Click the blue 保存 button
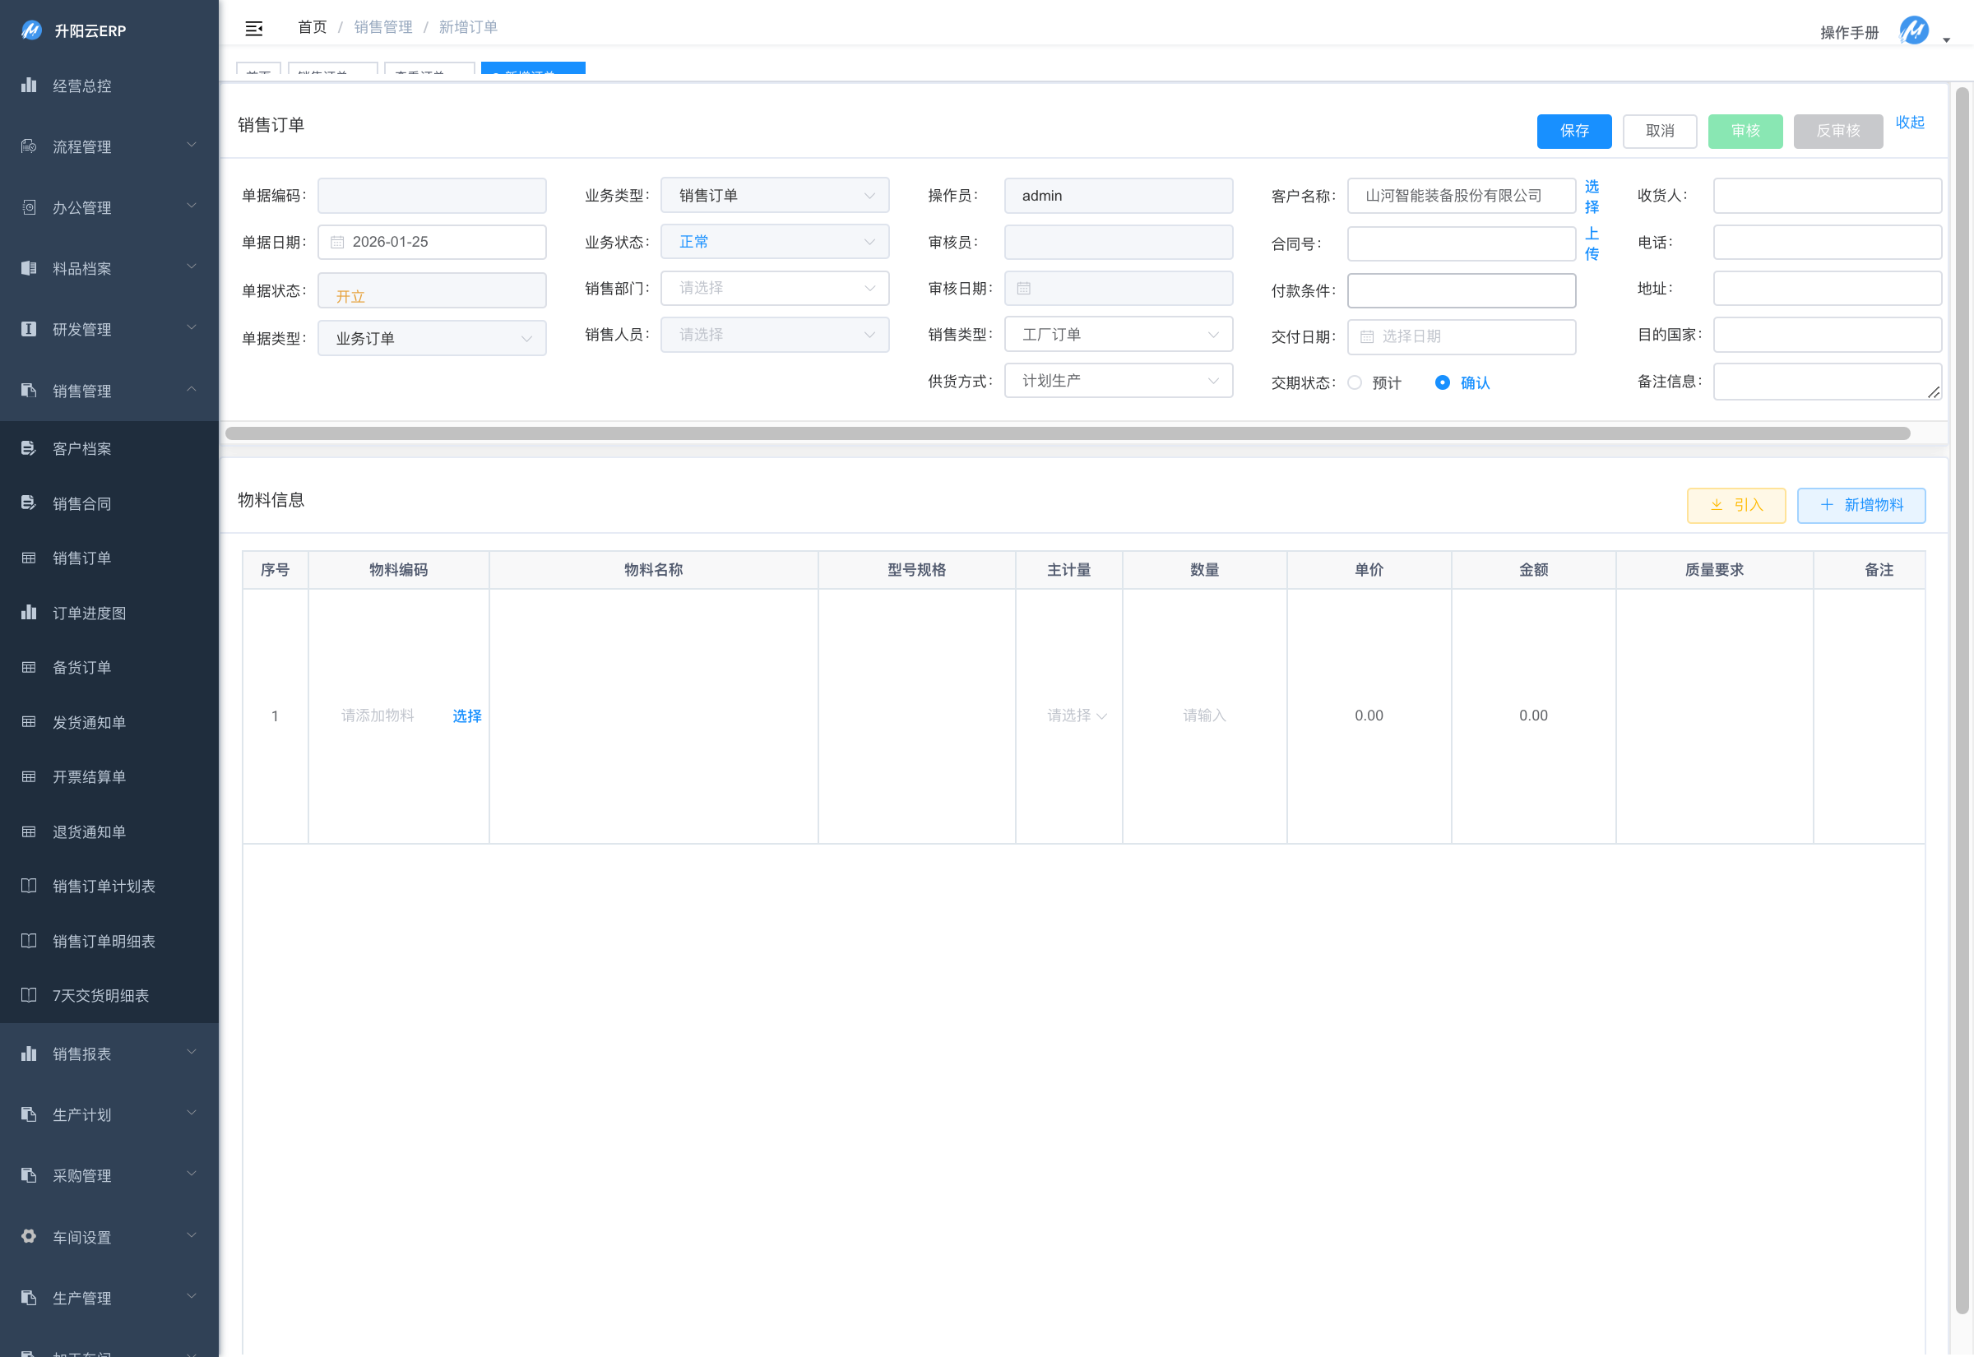Screen dimensions: 1974x1357 [1573, 131]
